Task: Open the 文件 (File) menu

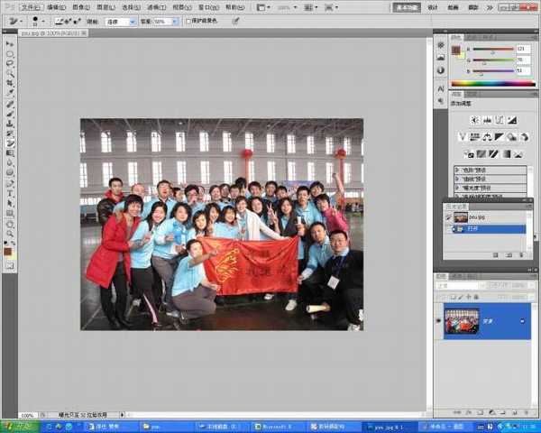Action: point(32,6)
